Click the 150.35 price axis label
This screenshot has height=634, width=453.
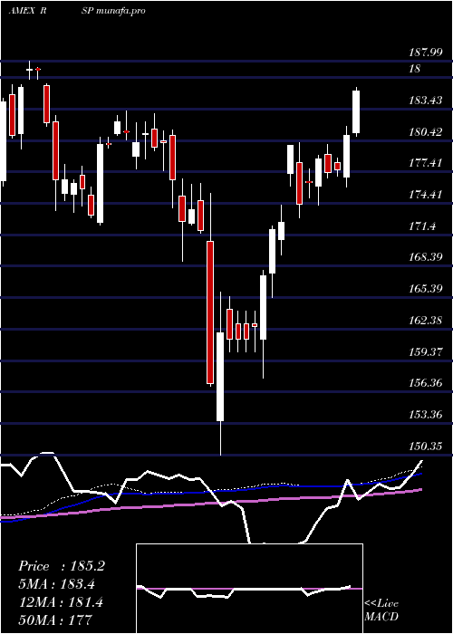click(426, 446)
